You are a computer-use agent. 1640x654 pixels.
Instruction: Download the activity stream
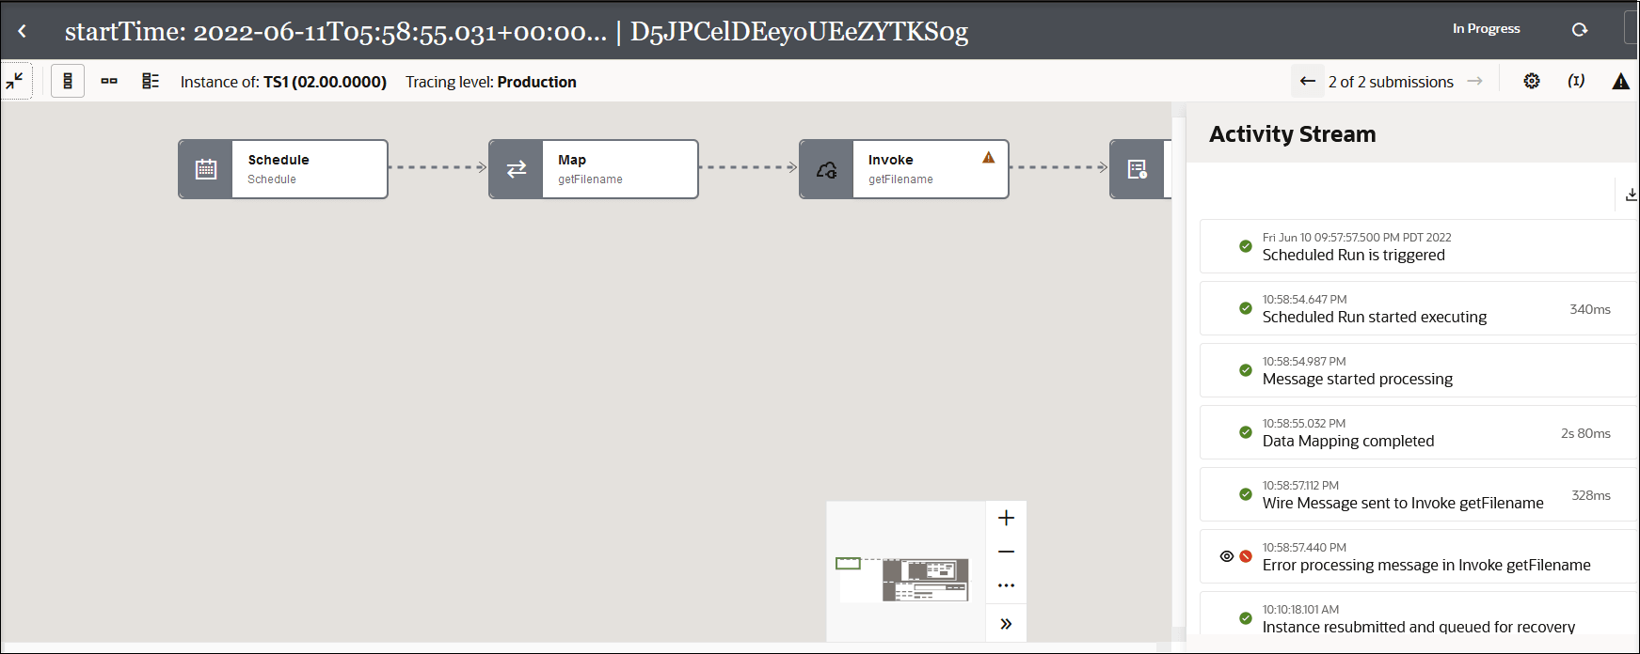click(x=1631, y=195)
